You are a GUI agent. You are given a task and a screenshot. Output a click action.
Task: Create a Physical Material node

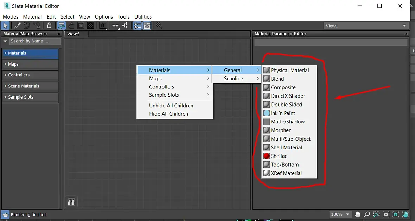tap(289, 70)
